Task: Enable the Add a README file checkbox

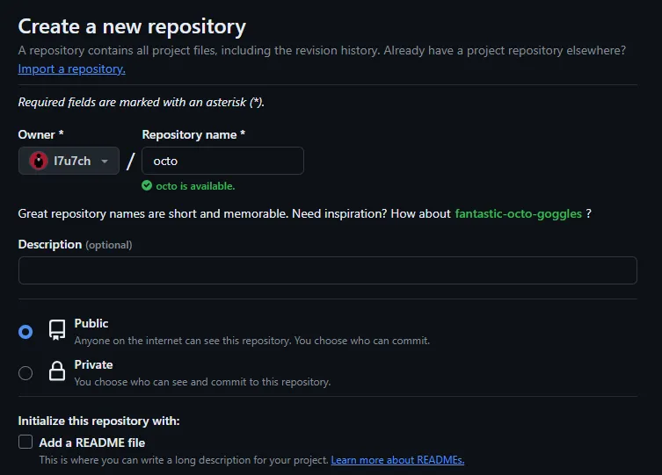Action: (x=25, y=442)
